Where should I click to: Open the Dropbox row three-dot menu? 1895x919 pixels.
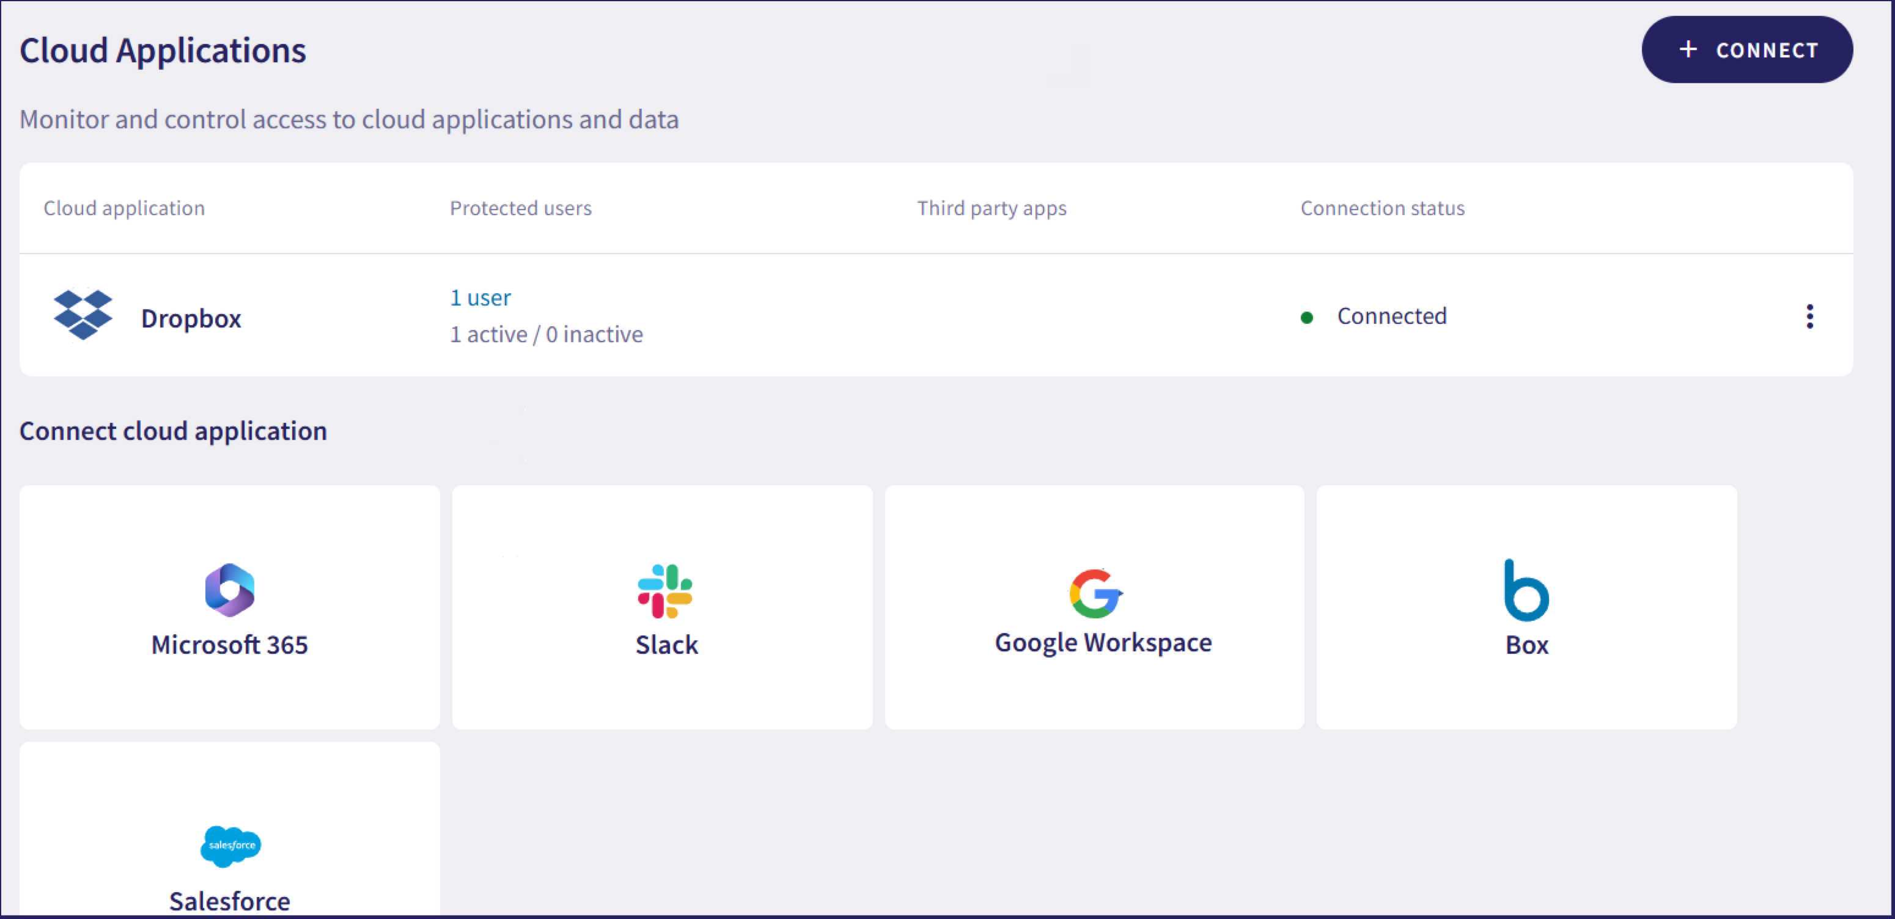coord(1809,316)
